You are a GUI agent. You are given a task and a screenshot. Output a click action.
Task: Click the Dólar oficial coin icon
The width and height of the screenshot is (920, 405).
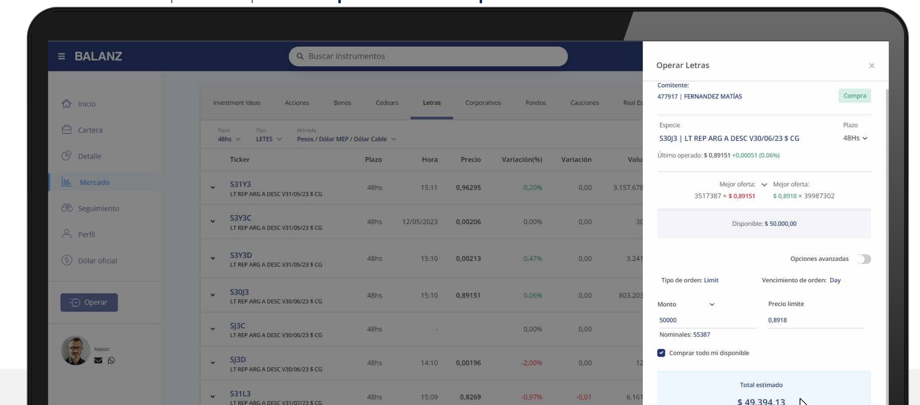[x=67, y=260]
